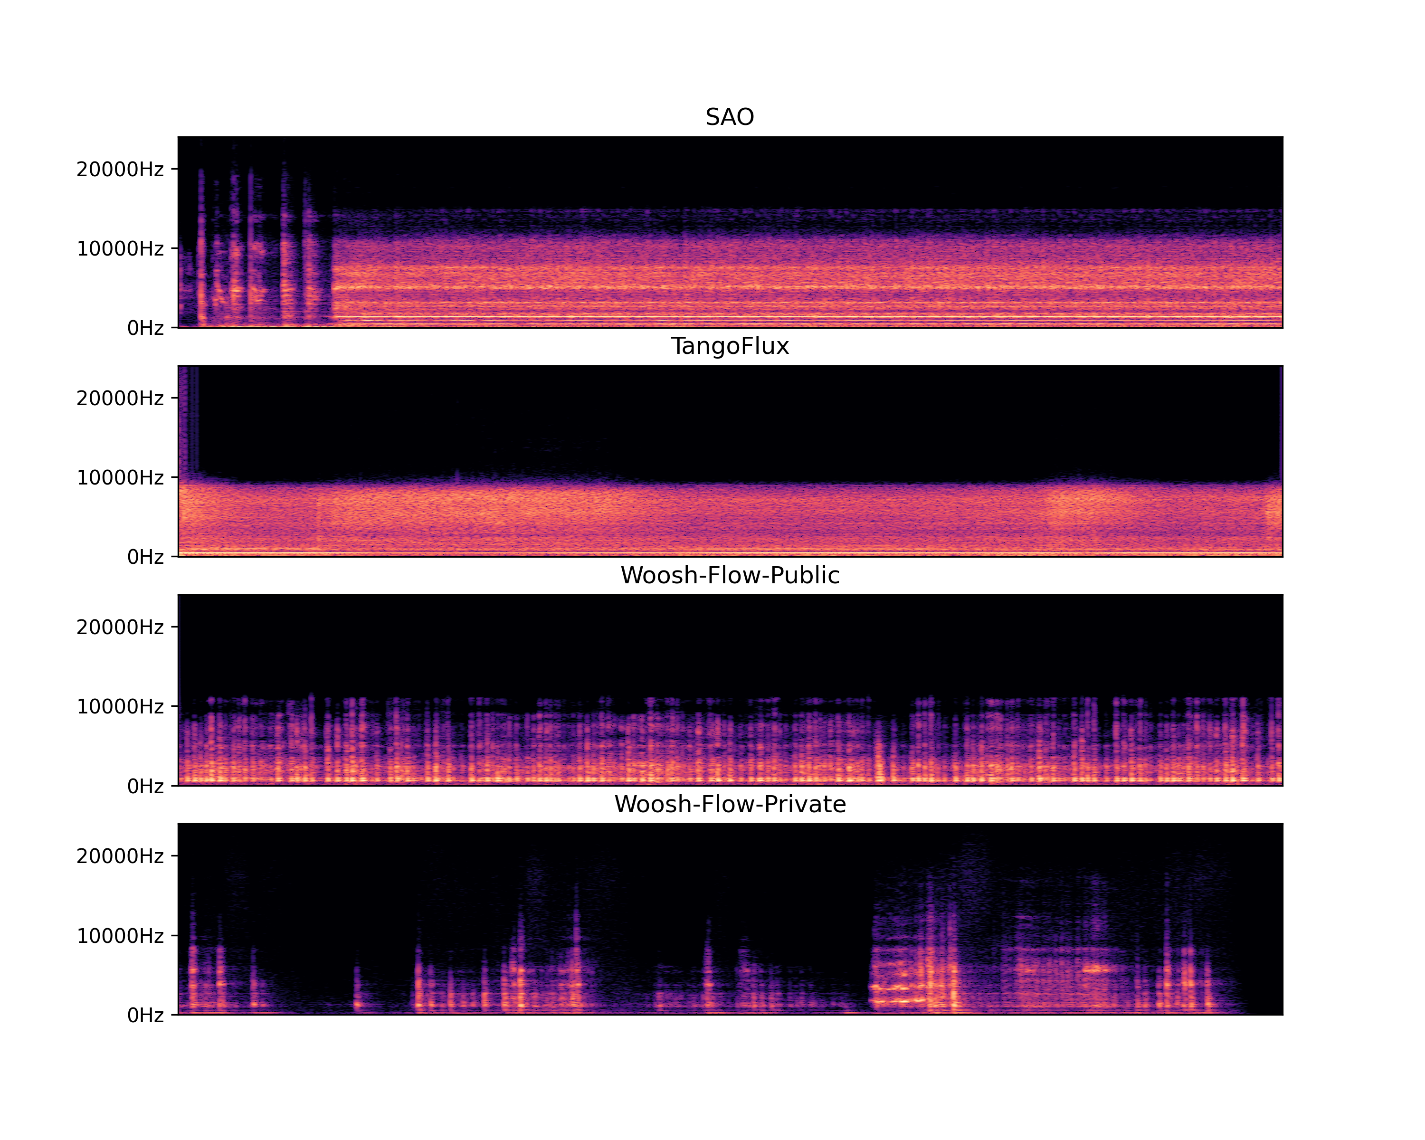The height and width of the screenshot is (1140, 1425).
Task: Click 10000Hz label beside Woosh-Flow-Public plot
Action: [120, 707]
